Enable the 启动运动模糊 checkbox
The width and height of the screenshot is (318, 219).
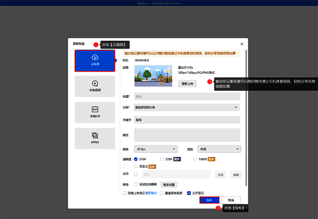[136, 184]
